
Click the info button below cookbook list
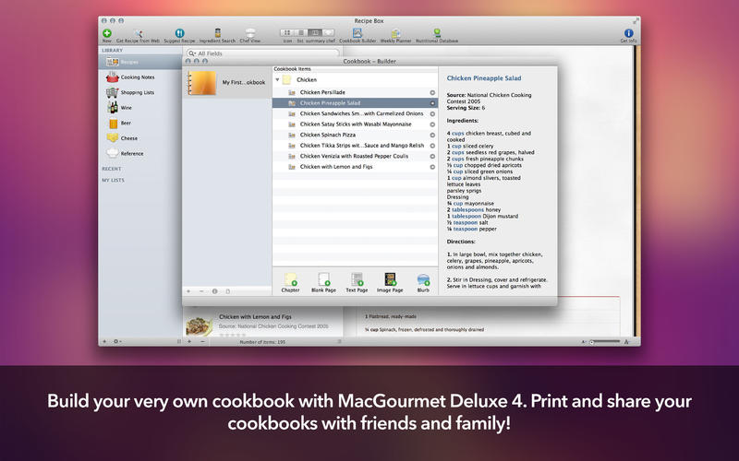pyautogui.click(x=215, y=291)
